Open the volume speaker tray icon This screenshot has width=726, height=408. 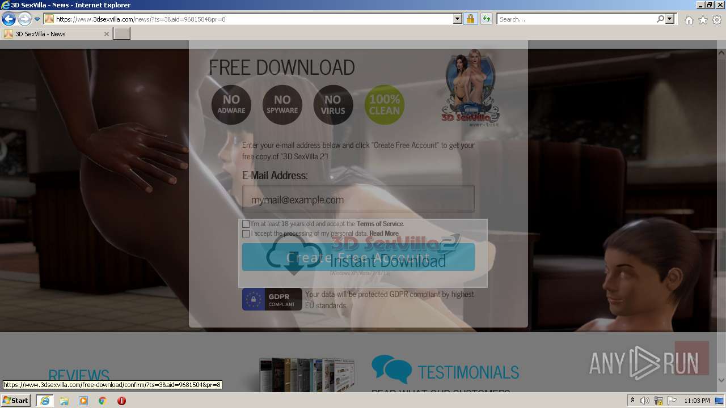tap(645, 401)
